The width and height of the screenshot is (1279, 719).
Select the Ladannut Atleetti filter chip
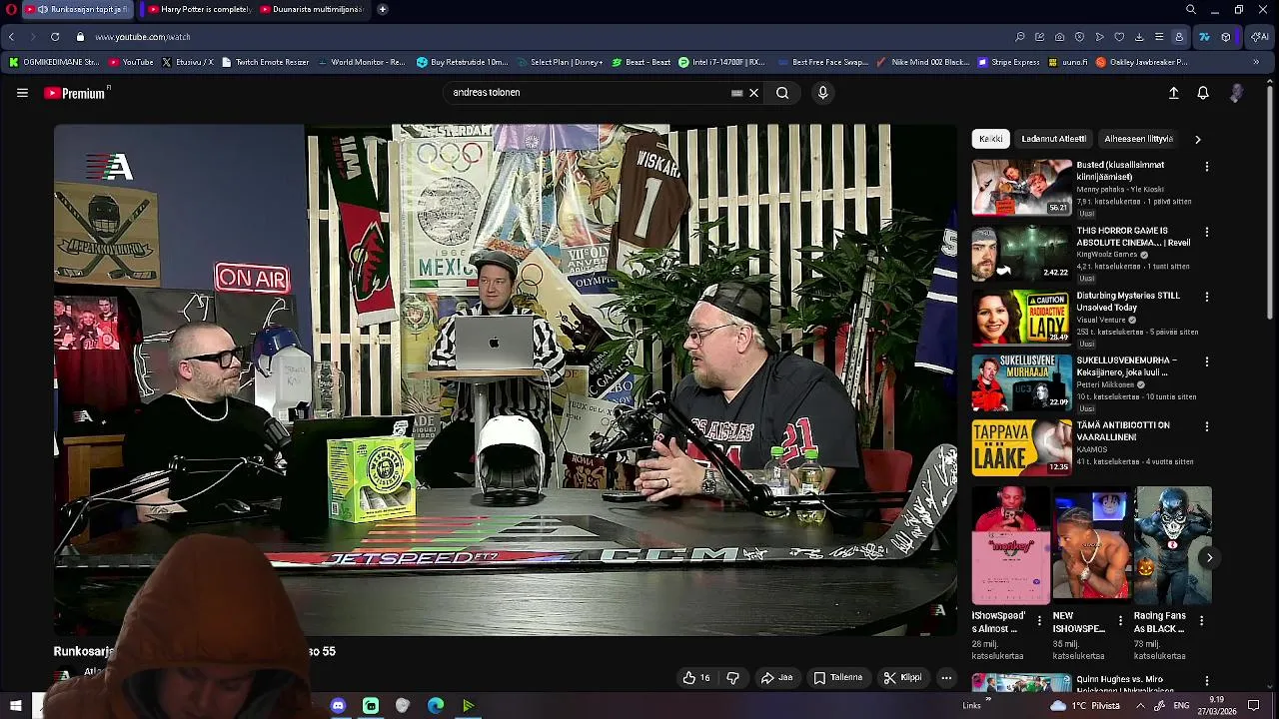click(x=1053, y=139)
